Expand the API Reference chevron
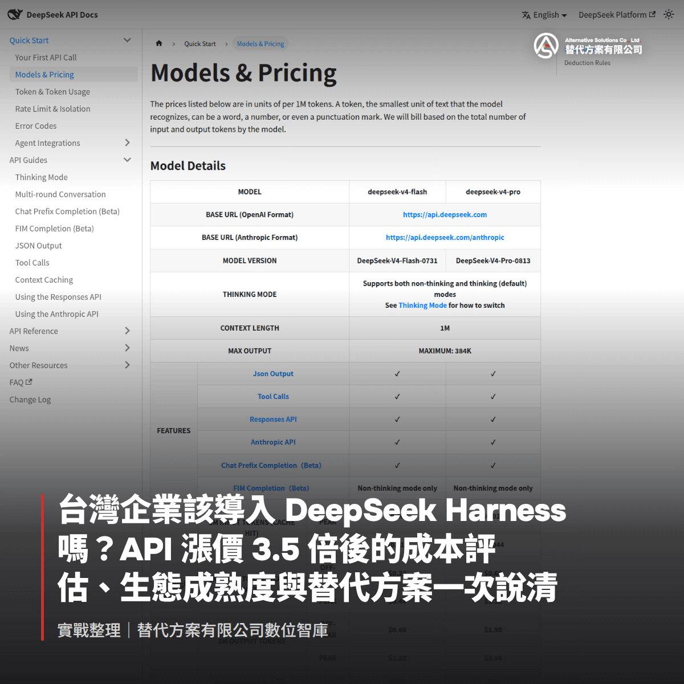Viewport: 684px width, 684px height. coord(127,331)
